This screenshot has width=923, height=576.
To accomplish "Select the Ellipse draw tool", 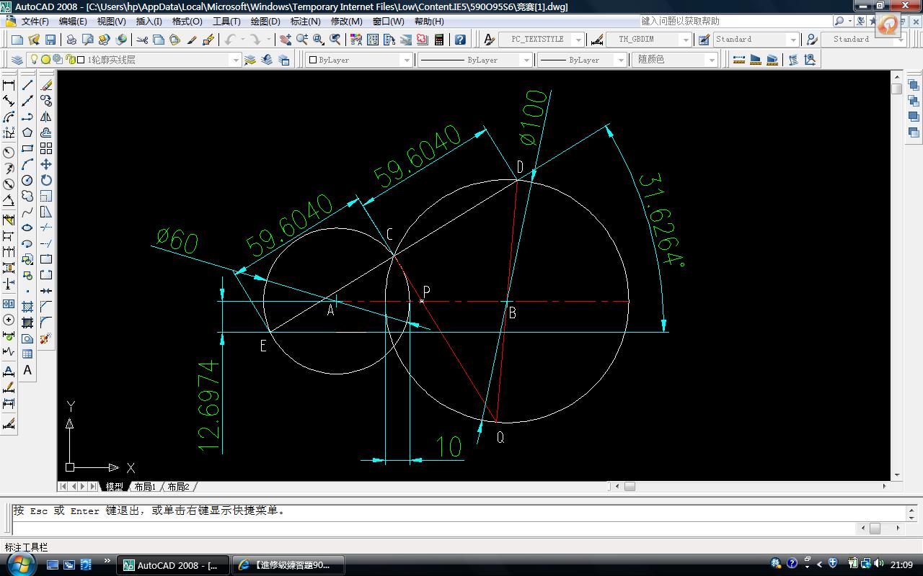I will (x=27, y=228).
